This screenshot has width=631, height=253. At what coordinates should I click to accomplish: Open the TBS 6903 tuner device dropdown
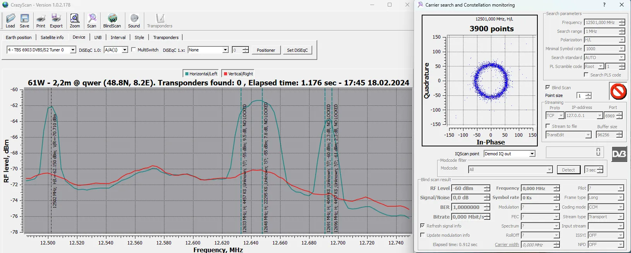tap(72, 50)
